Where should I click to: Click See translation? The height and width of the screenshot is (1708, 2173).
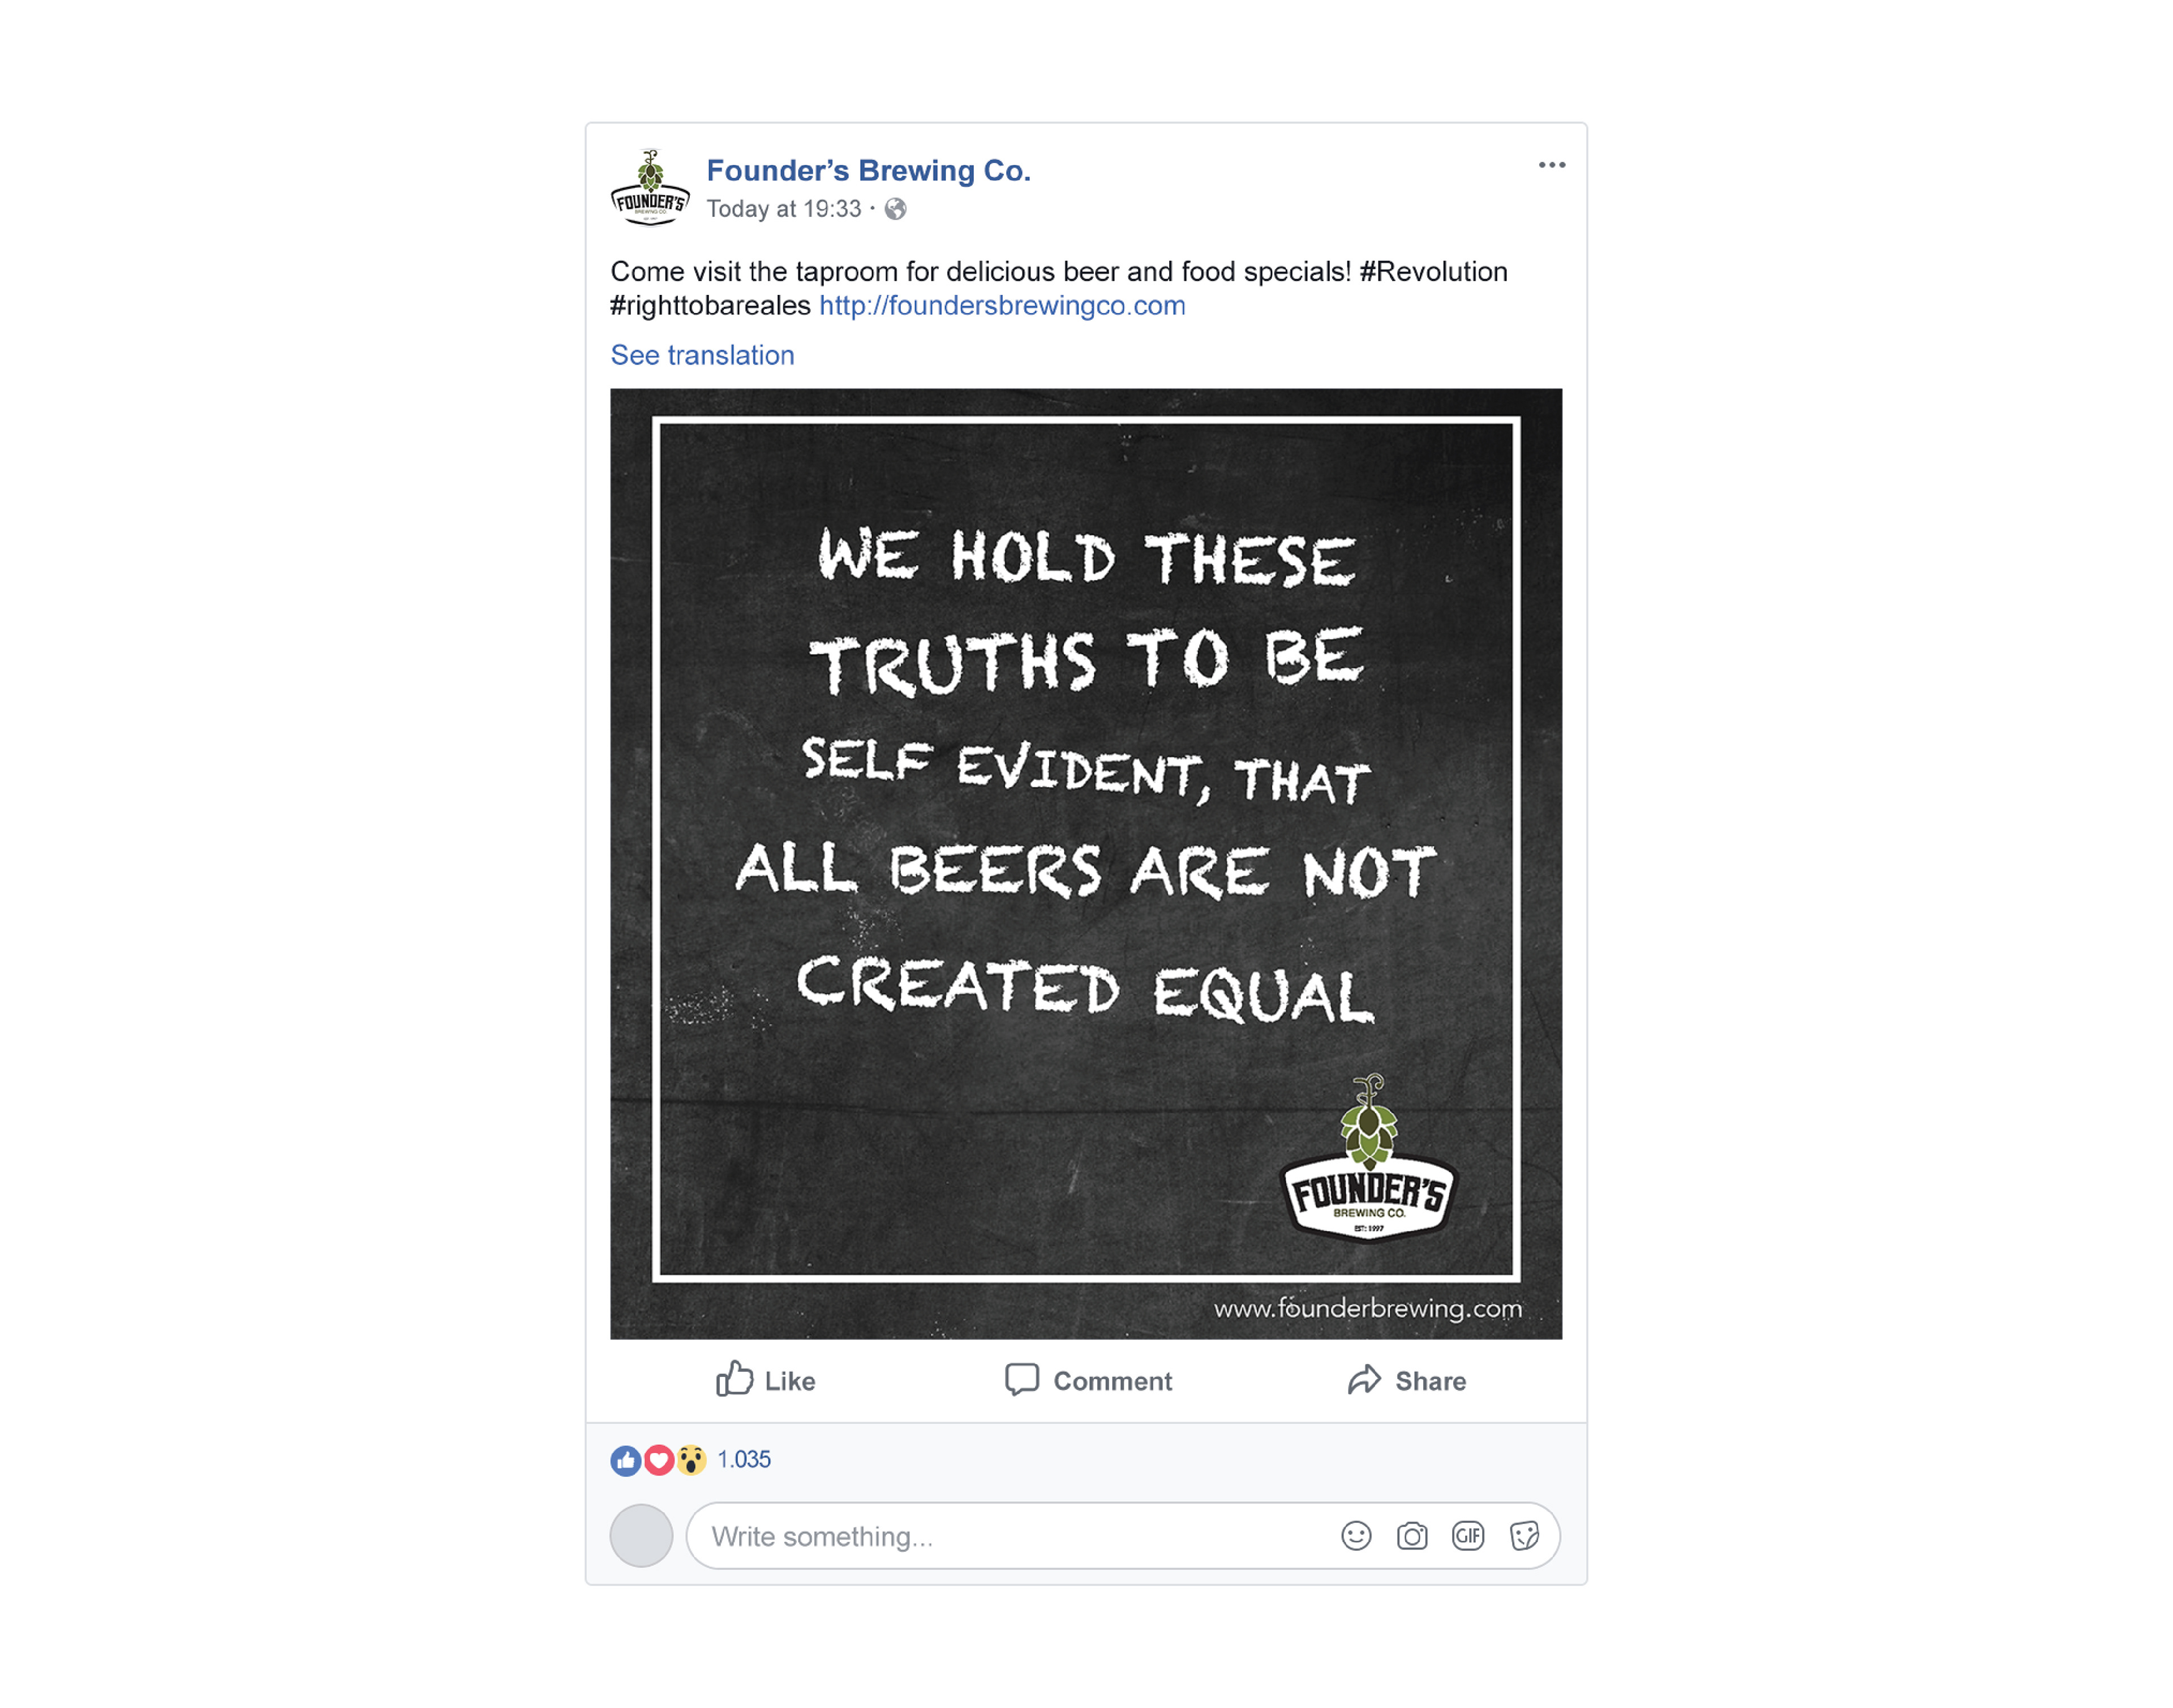point(702,355)
